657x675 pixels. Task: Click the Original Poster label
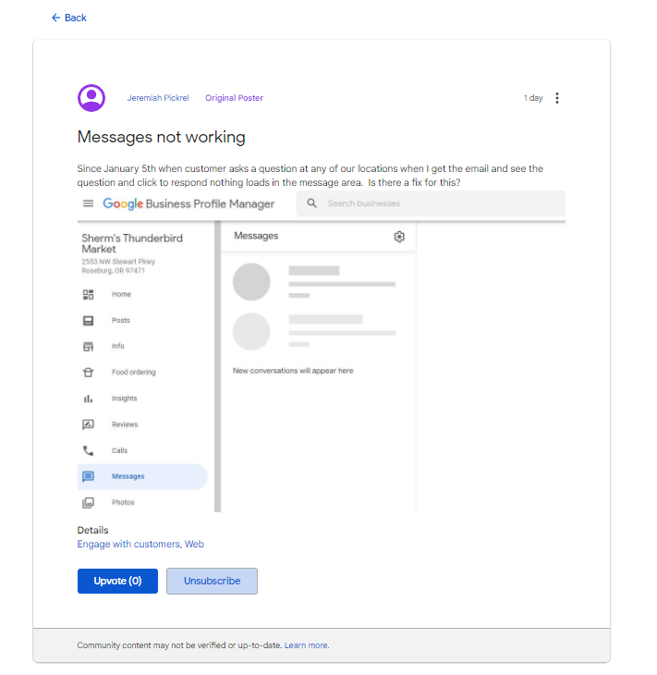(x=234, y=98)
